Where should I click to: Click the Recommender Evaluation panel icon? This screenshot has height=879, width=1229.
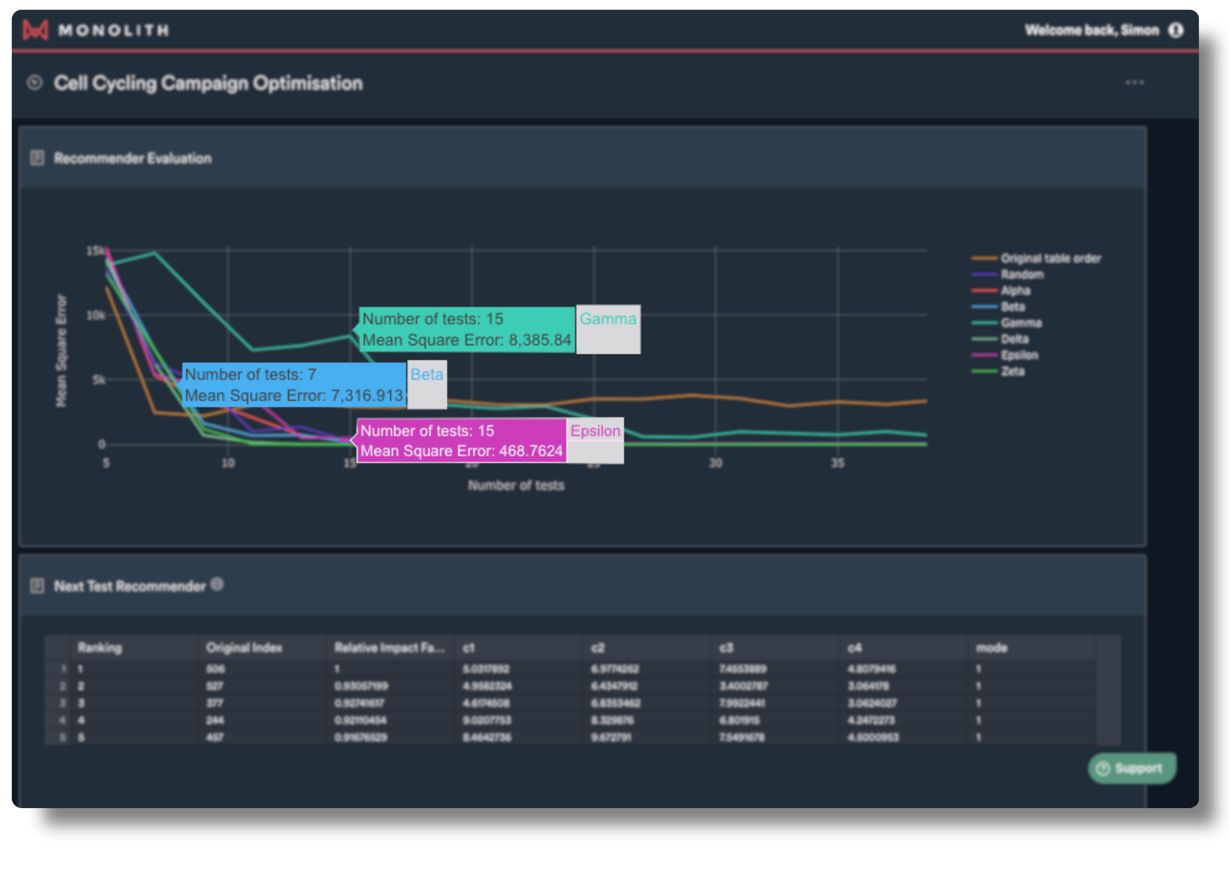click(x=38, y=158)
